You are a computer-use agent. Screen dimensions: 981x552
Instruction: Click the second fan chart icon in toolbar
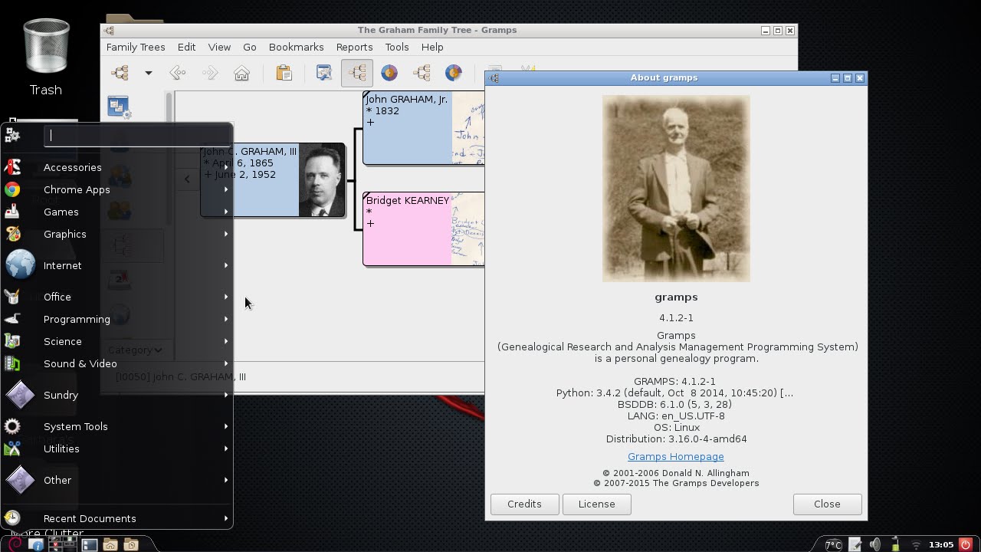(454, 73)
